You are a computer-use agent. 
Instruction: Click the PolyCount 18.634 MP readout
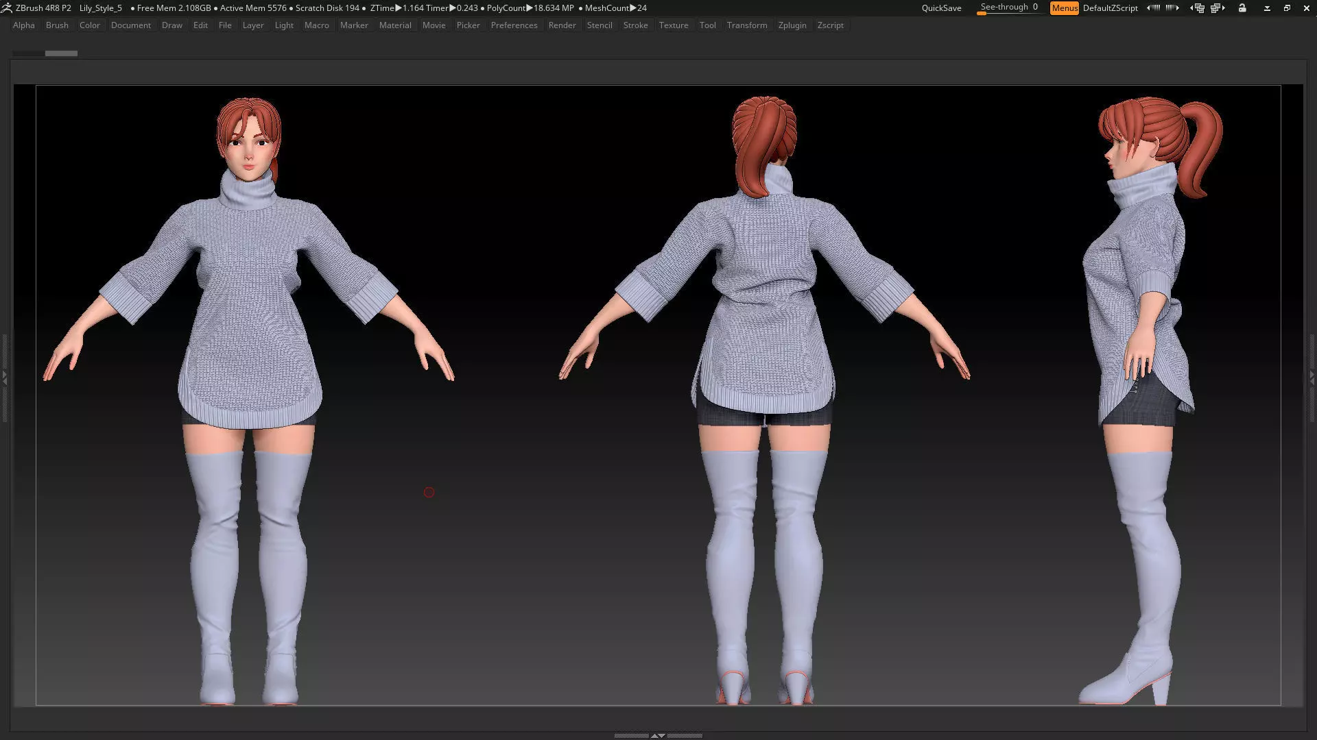(530, 8)
